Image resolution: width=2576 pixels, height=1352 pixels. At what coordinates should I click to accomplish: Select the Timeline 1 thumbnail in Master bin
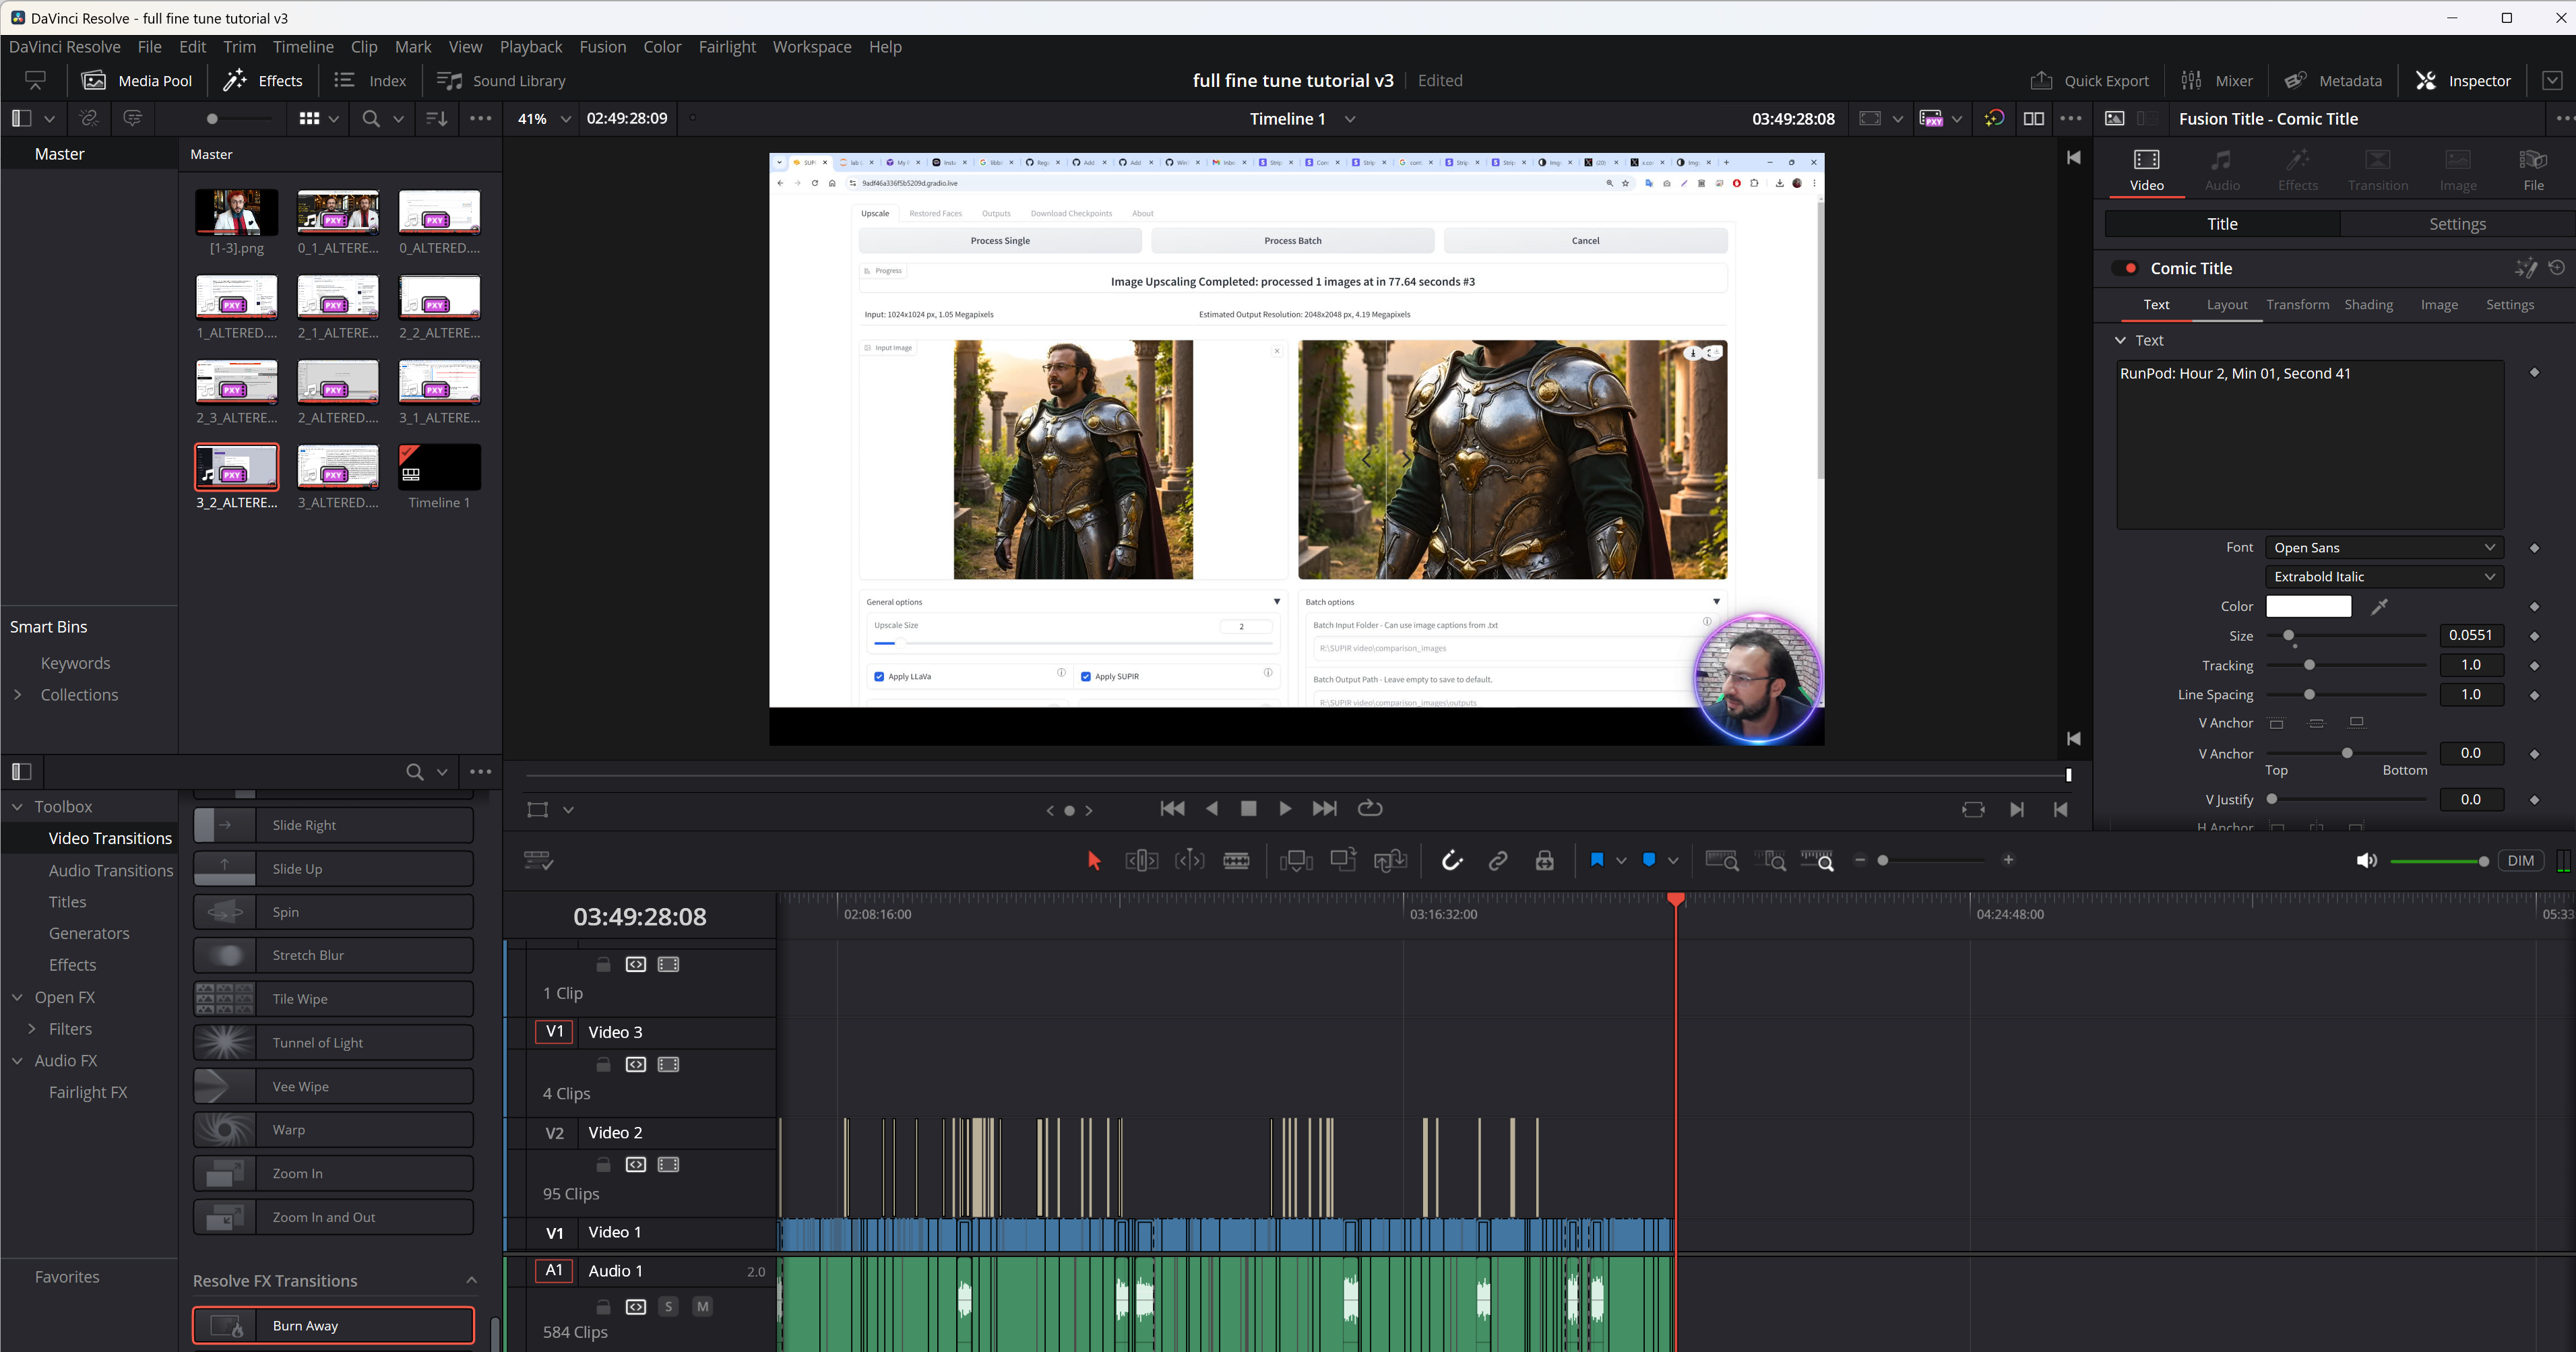tap(439, 468)
